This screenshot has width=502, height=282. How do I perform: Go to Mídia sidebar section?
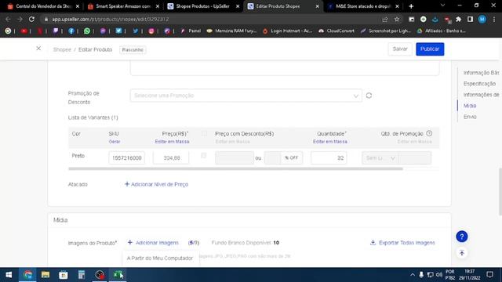coord(470,106)
